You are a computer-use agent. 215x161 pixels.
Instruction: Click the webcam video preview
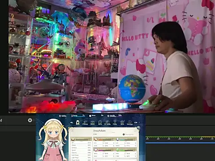click(x=112, y=56)
